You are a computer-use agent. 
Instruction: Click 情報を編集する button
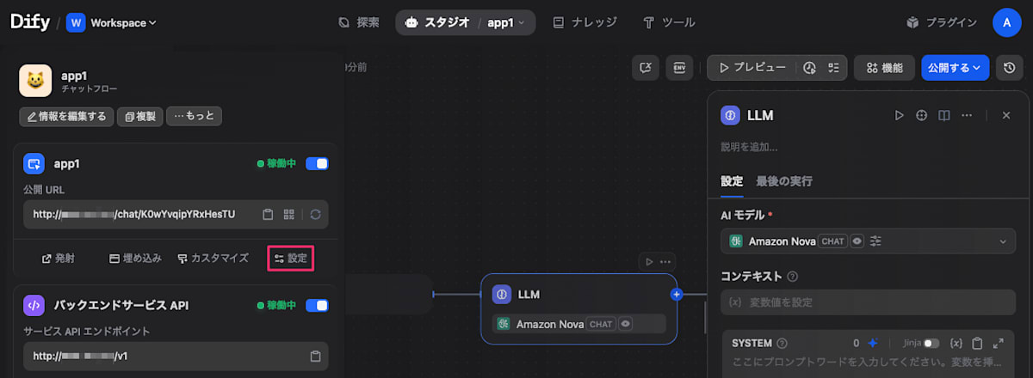[x=66, y=116]
